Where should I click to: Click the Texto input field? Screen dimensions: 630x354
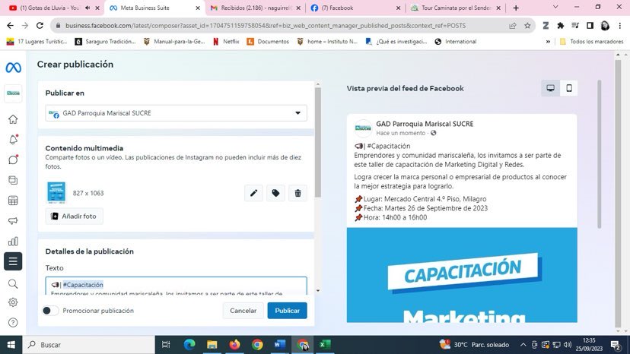176,286
